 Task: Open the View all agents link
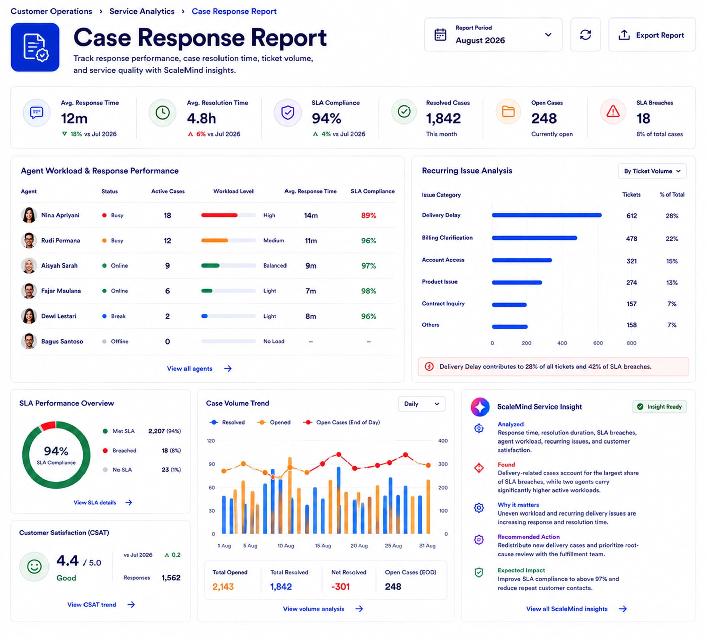pyautogui.click(x=199, y=369)
